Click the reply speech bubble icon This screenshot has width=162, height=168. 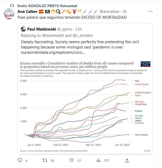pos(20,160)
